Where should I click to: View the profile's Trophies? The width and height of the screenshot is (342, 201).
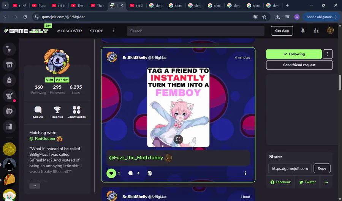57,112
